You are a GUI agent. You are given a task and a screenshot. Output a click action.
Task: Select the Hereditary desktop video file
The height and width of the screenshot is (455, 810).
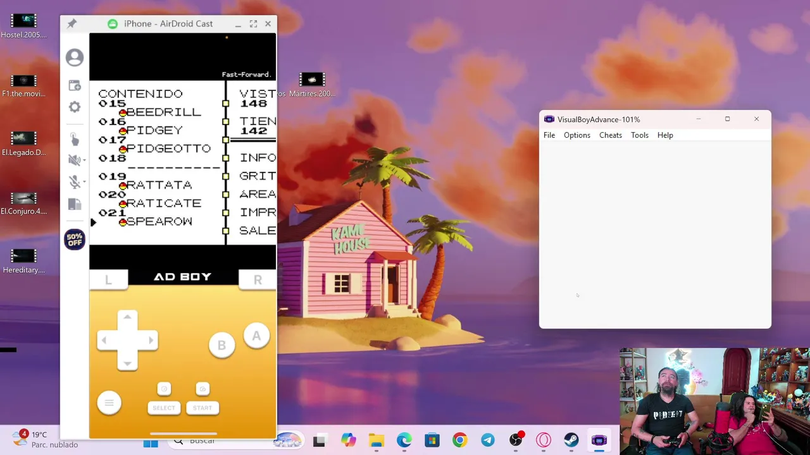click(x=23, y=262)
